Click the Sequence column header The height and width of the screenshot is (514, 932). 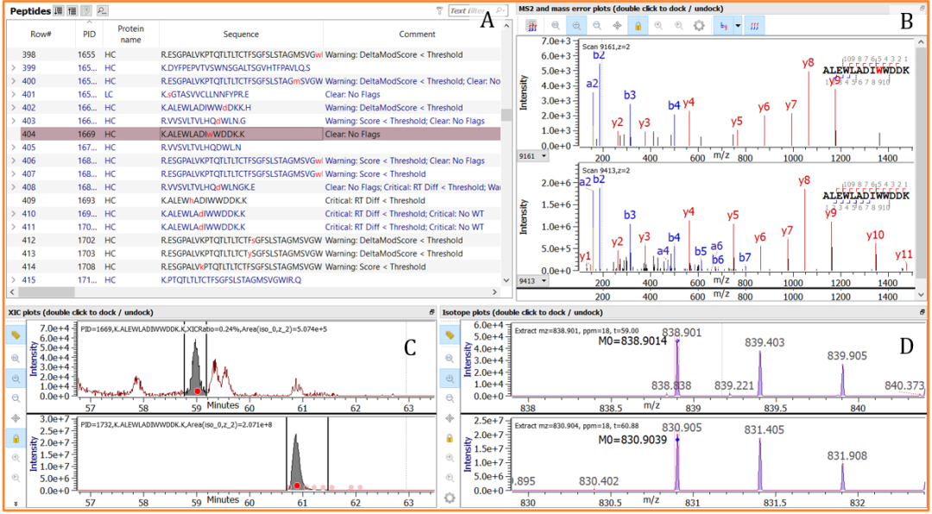click(241, 34)
